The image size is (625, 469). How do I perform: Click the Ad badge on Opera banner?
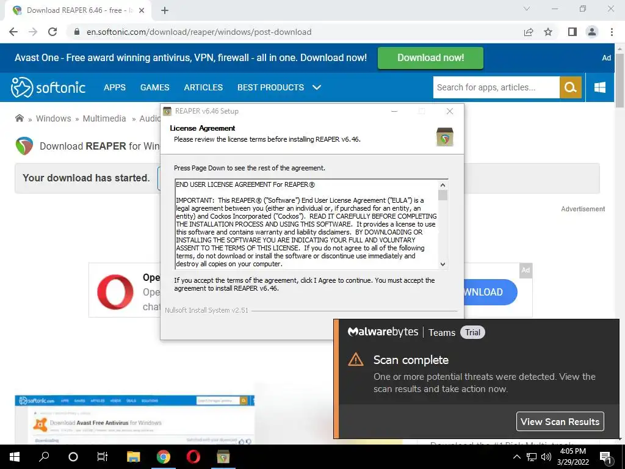tap(526, 271)
